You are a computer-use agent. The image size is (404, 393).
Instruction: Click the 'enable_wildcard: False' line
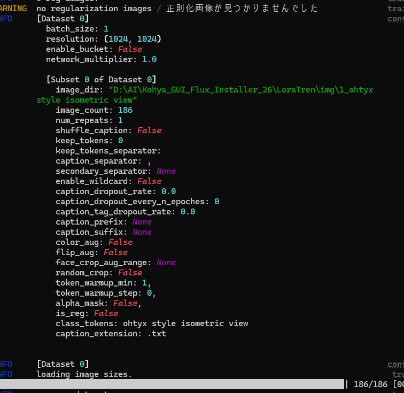(108, 181)
